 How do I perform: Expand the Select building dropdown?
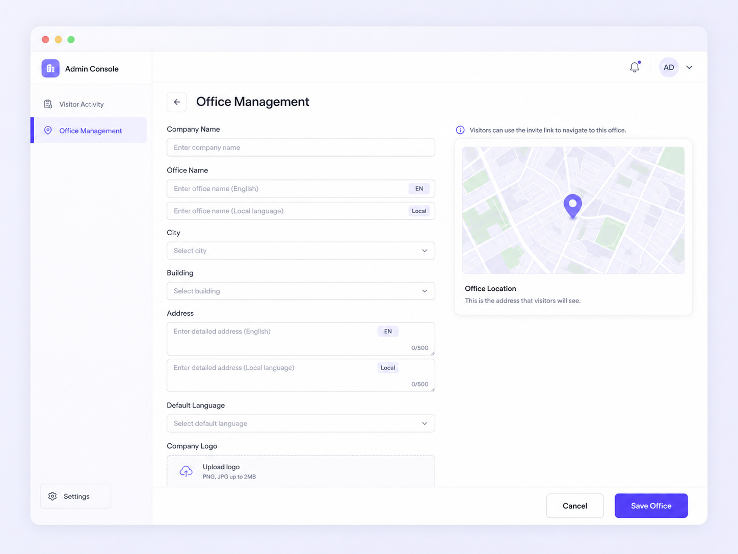coord(301,291)
